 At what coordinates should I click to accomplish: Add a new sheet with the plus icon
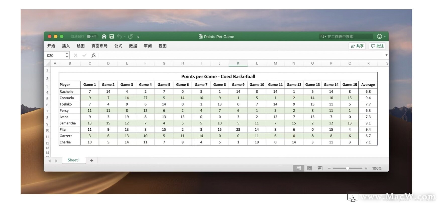point(92,161)
